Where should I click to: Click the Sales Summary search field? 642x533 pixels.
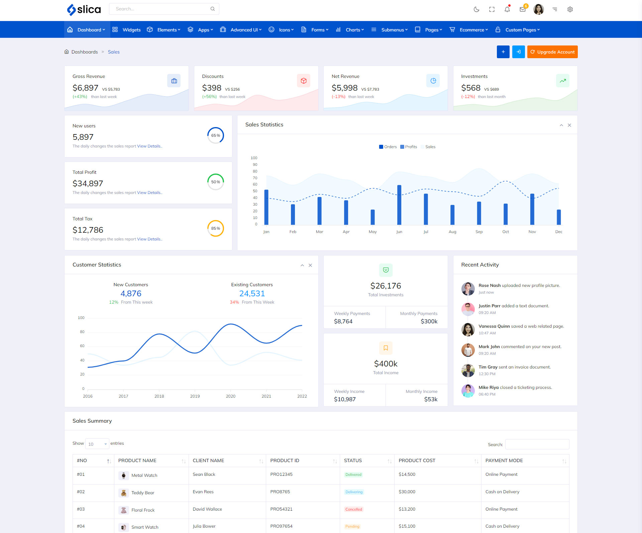click(537, 444)
